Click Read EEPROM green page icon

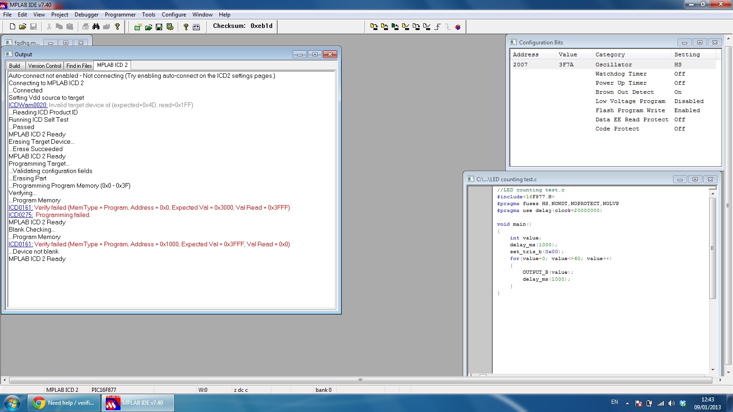395,27
